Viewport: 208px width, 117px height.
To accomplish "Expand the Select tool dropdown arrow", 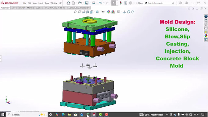I will (x=117, y=3).
